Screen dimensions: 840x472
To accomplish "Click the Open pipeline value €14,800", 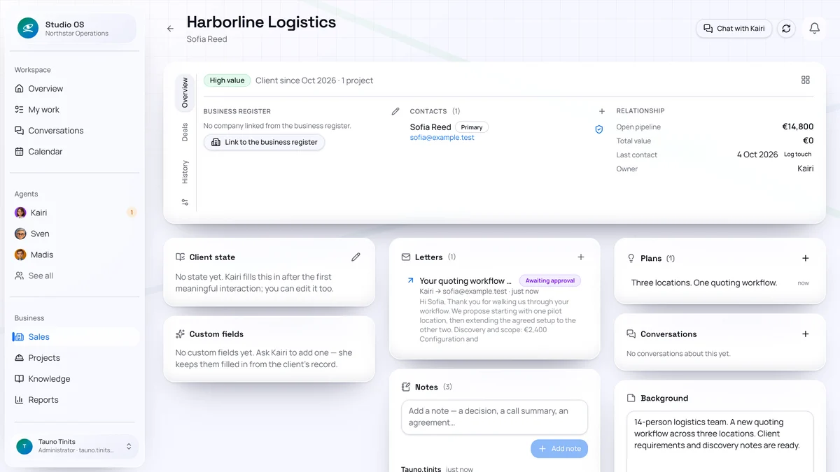I will [x=798, y=127].
